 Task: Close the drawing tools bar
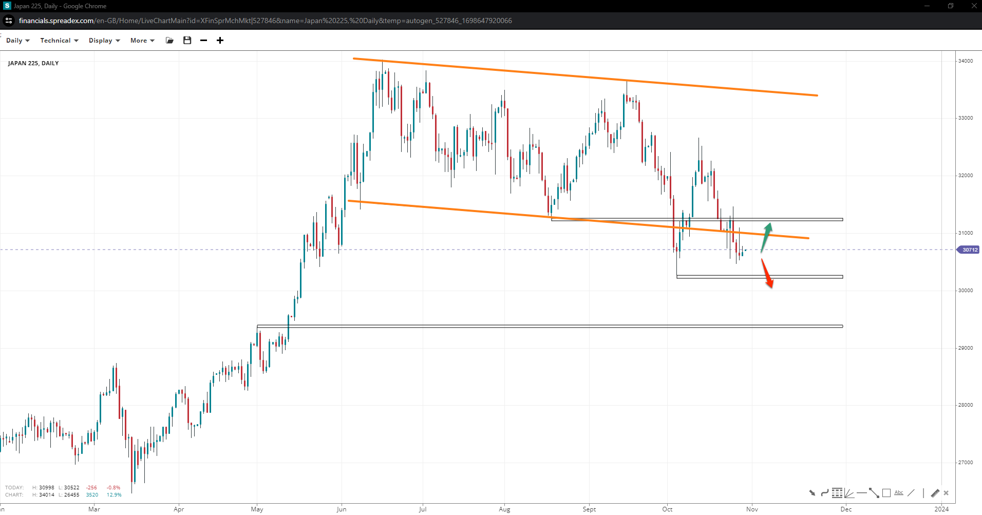click(946, 493)
